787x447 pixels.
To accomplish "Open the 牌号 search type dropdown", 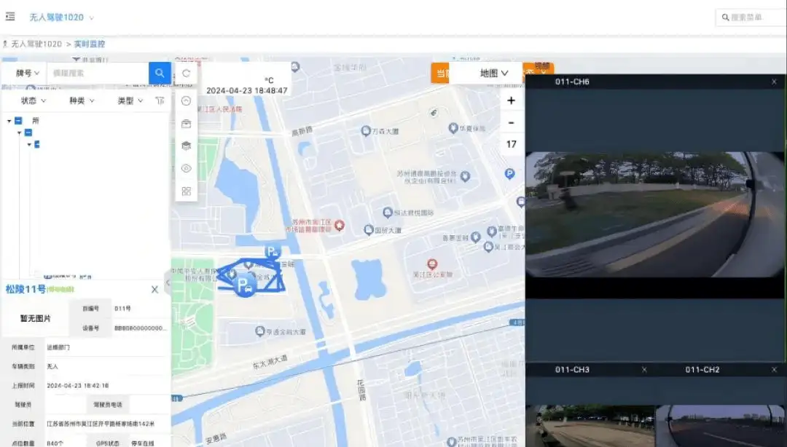I will click(x=28, y=73).
